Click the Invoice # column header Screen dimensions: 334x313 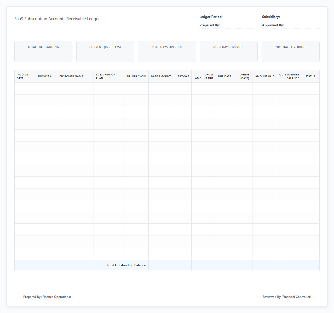(x=47, y=76)
